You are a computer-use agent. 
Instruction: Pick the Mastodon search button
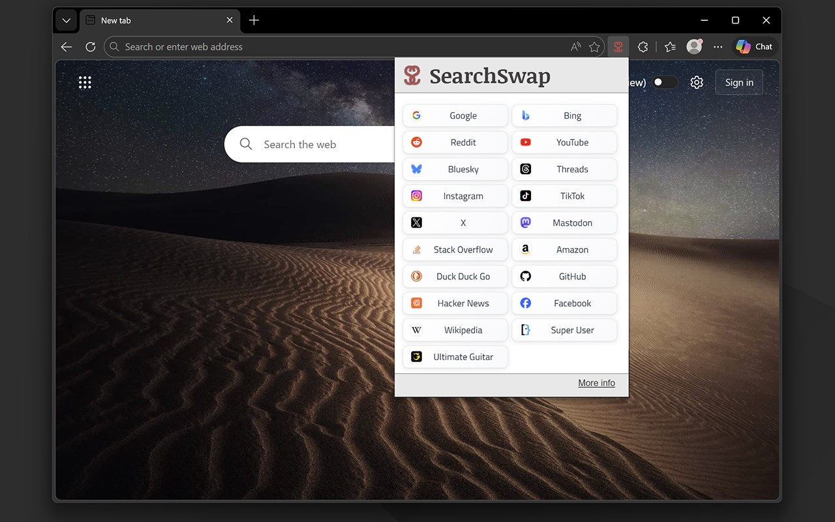click(x=564, y=223)
